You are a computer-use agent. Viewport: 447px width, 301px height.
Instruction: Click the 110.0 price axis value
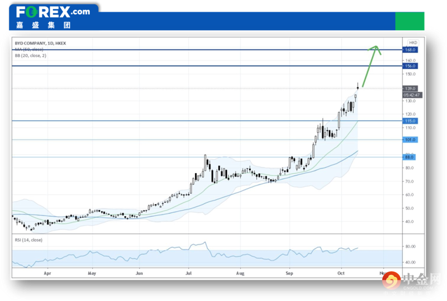click(x=411, y=128)
